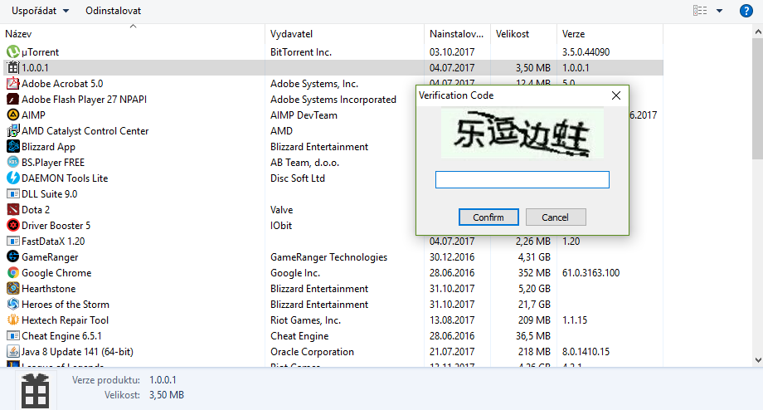Screen dimensions: 763x410
Task: Select the Blizzard App entry name
Action: coord(48,147)
